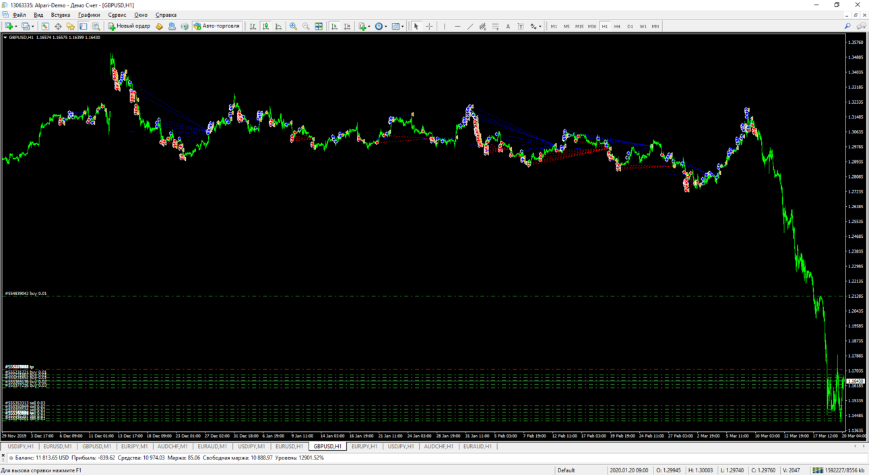
Task: Open the indicators list dropdown arrow
Action: [x=369, y=27]
